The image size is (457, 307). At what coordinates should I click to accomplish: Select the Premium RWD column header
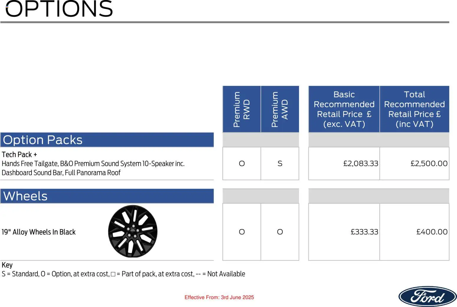[x=241, y=109]
